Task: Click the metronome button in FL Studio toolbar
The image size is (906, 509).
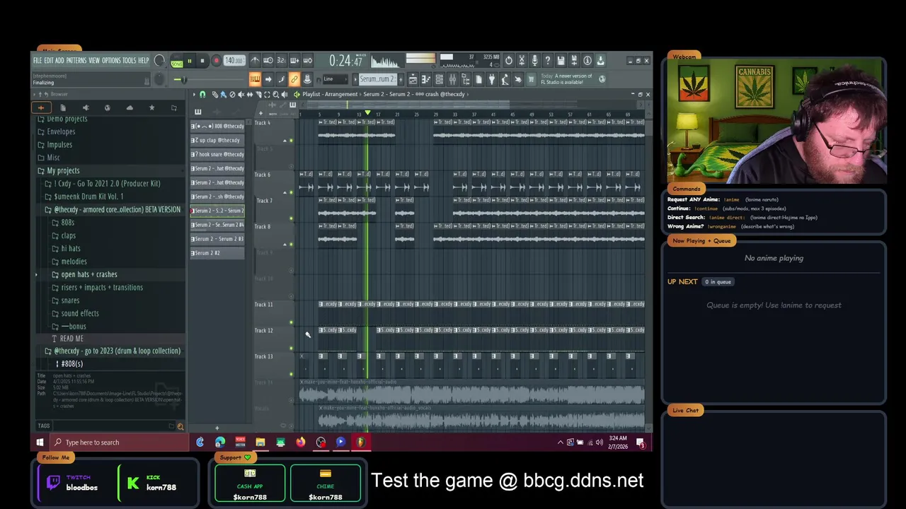Action: pos(255,60)
